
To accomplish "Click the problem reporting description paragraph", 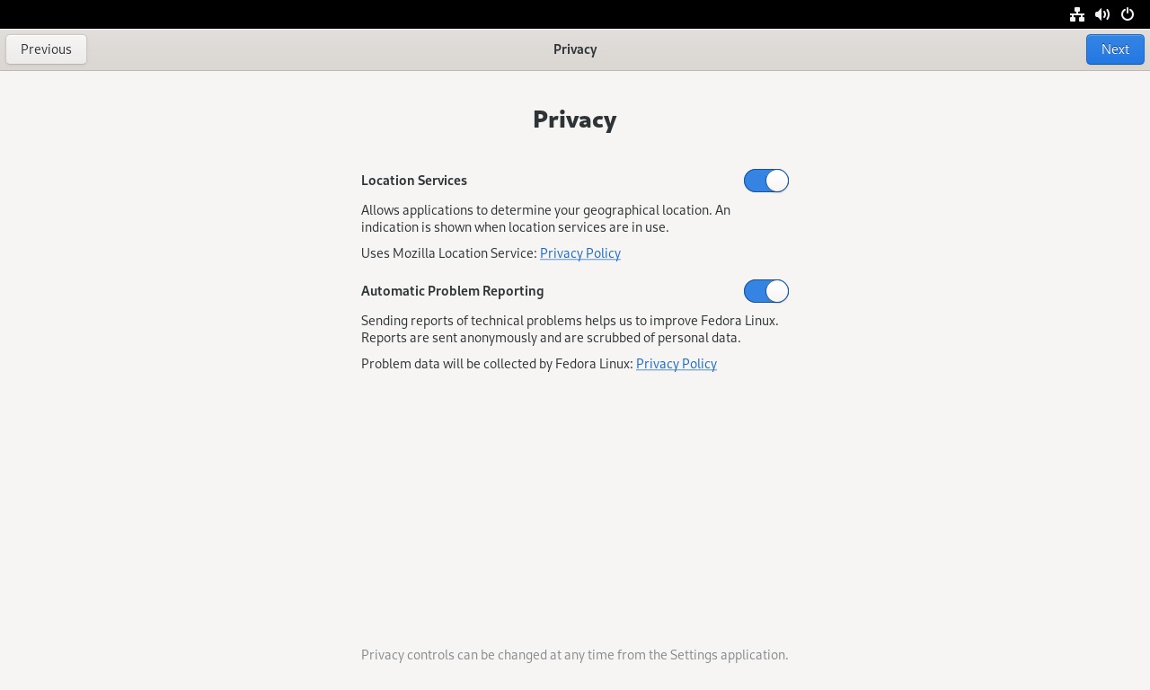I will [568, 329].
